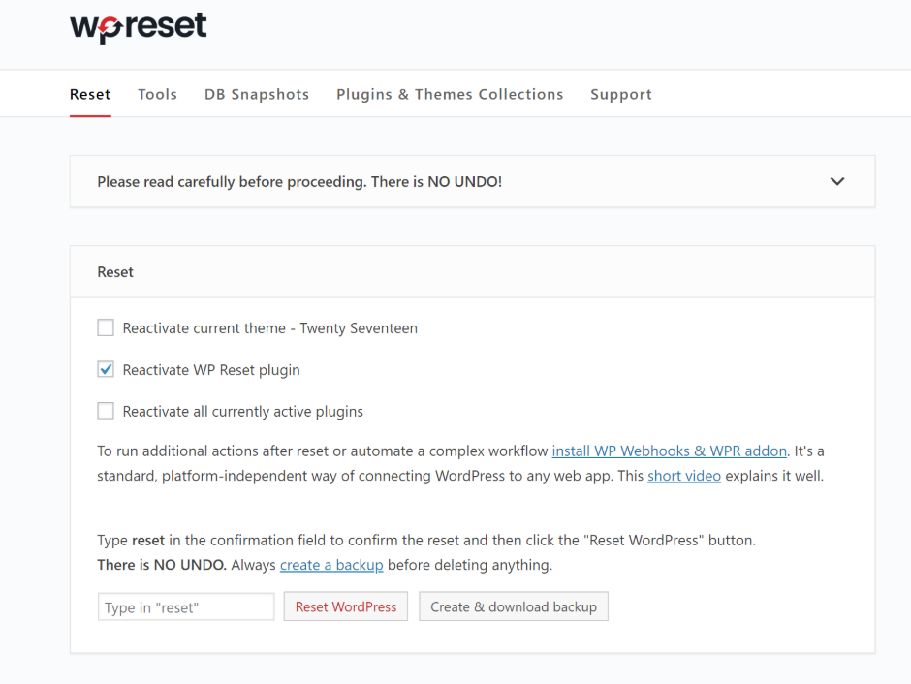The image size is (911, 684).
Task: Click the WP Reset logo
Action: [x=139, y=27]
